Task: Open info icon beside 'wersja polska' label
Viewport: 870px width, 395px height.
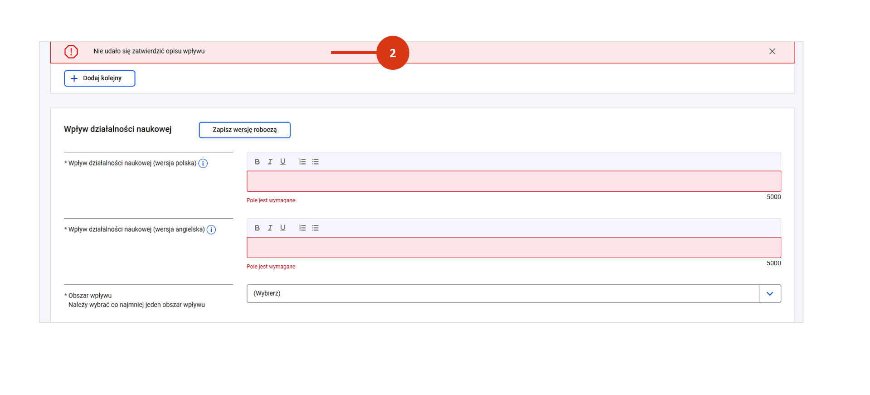Action: 203,164
